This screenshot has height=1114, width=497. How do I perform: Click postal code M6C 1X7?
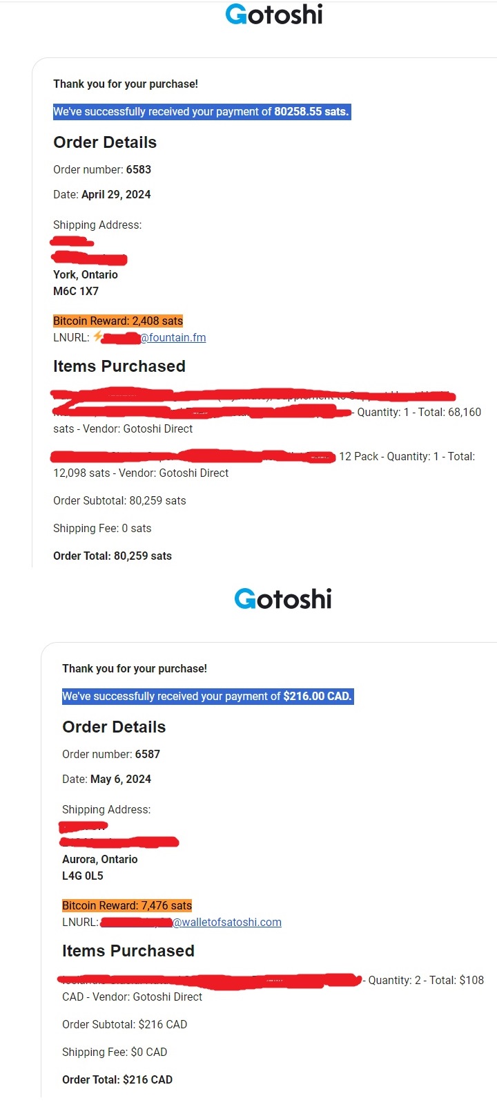[x=76, y=292]
